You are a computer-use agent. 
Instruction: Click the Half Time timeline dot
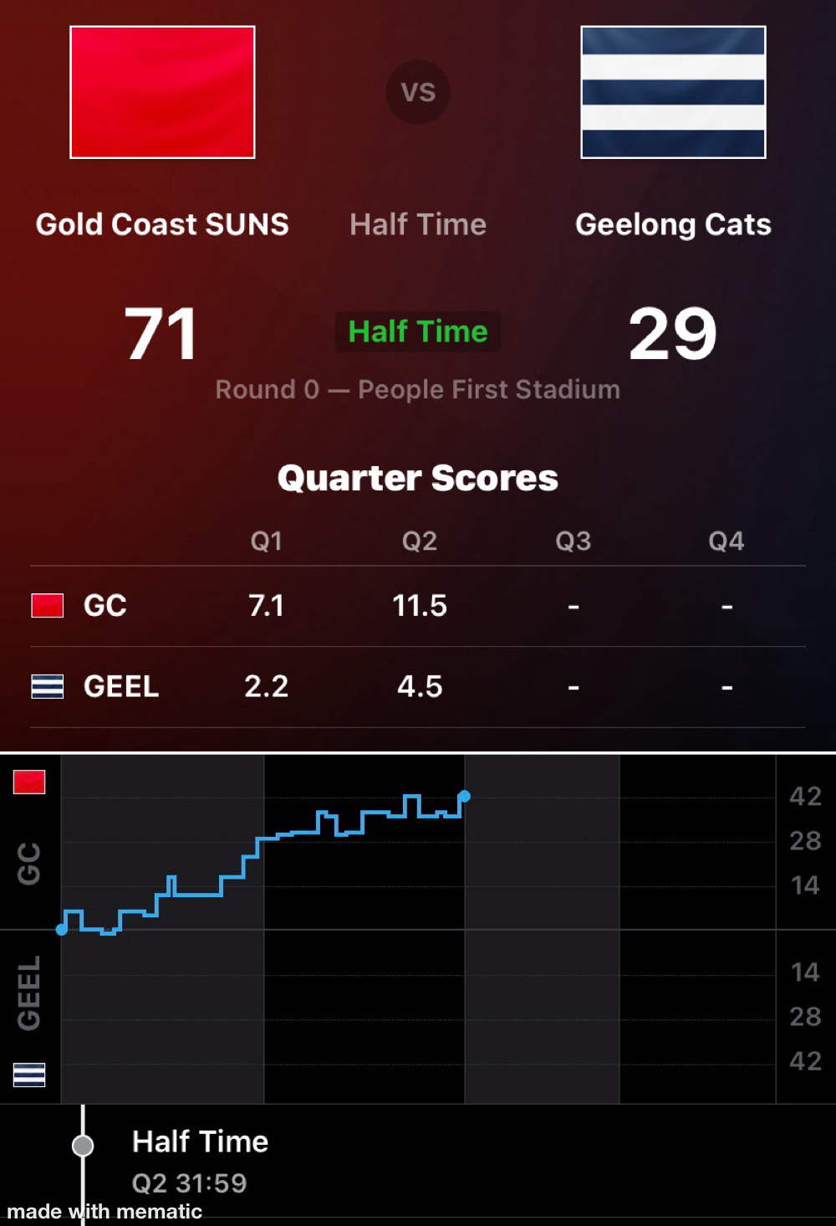[x=83, y=1145]
